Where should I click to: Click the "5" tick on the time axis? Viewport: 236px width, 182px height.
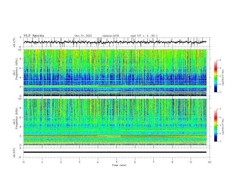[x=117, y=162]
